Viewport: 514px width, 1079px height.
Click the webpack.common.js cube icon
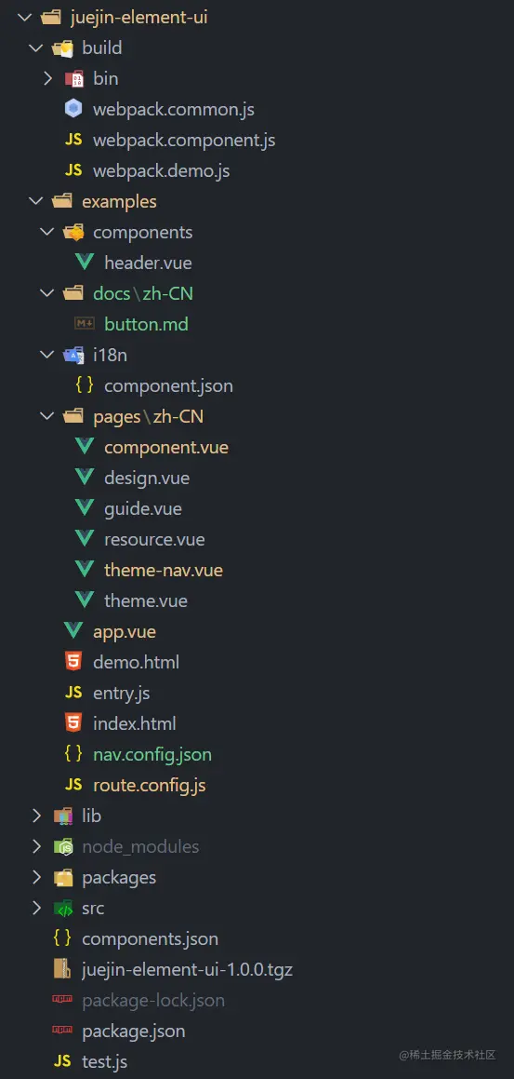(72, 109)
